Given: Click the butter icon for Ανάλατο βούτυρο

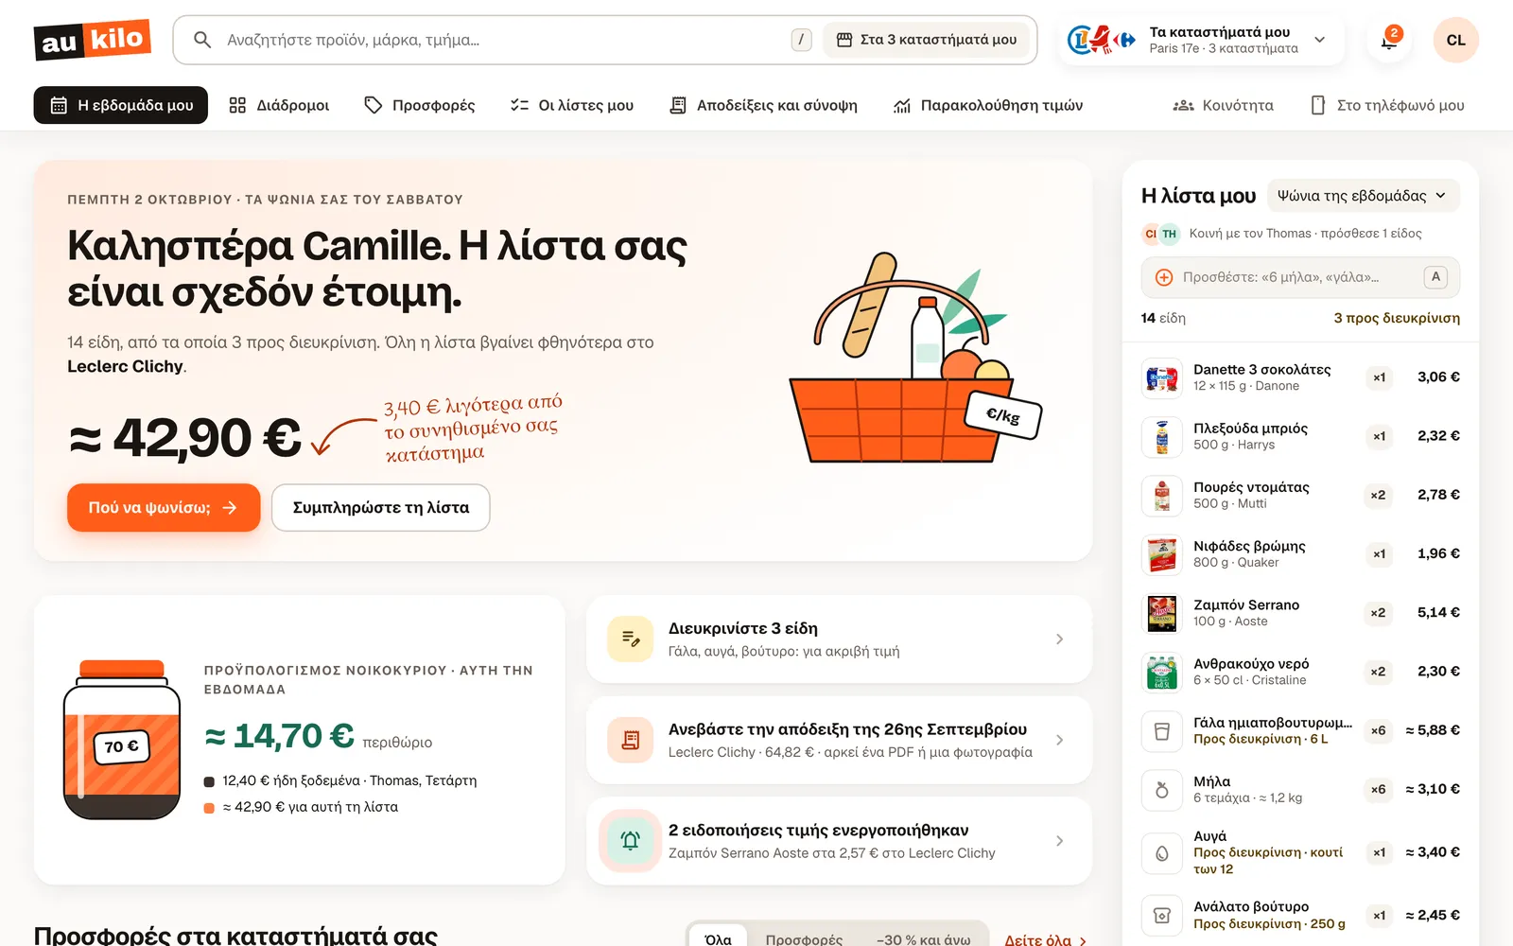Looking at the screenshot, I should pos(1162,915).
